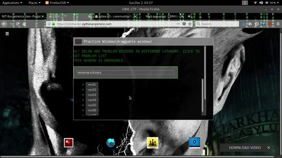Toggle the Firefox sidebar icon
282x158 pixels.
256,24
